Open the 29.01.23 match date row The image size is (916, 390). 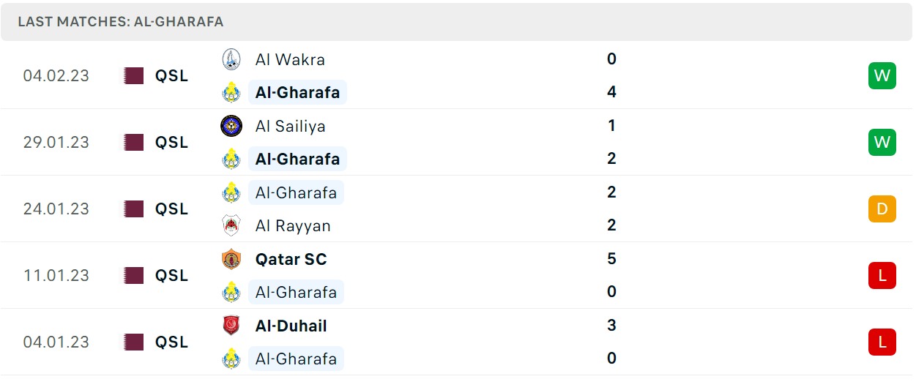pyautogui.click(x=457, y=142)
